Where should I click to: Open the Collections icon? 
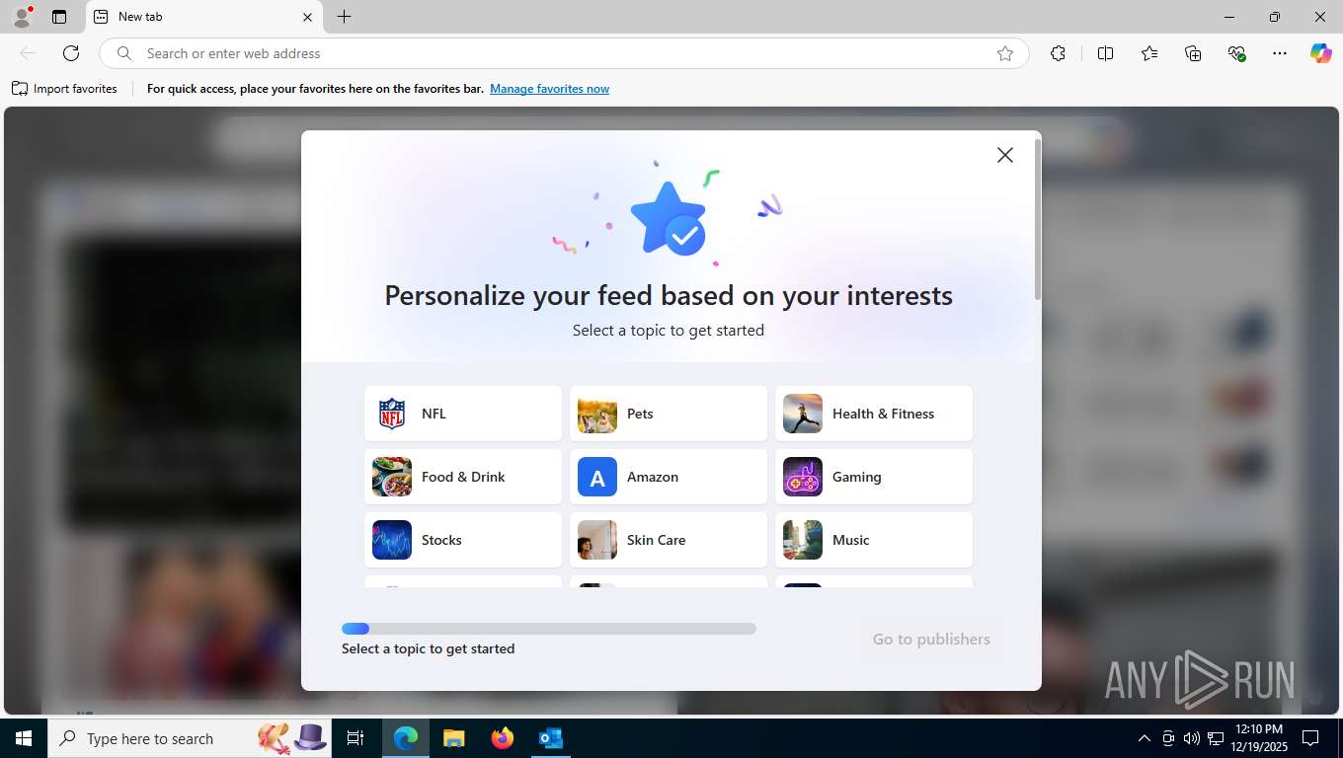1193,53
